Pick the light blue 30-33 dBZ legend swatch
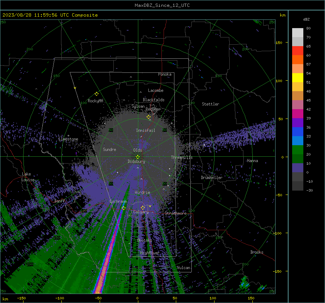The height and width of the screenshot is (303, 325). 298,141
